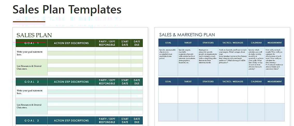This screenshot has height=126, width=294.
Task: Click the goal statement cell under Goal 1
Action: [32, 53]
